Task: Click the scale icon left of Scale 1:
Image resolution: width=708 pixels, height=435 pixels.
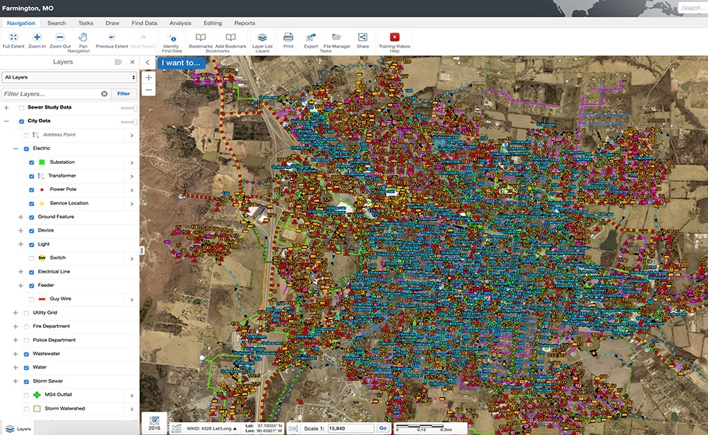Action: (293, 428)
